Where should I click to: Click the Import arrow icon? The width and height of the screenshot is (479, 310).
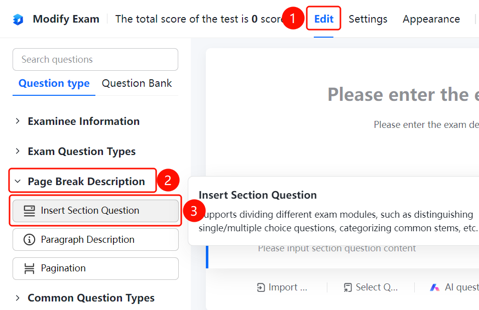[x=261, y=287]
